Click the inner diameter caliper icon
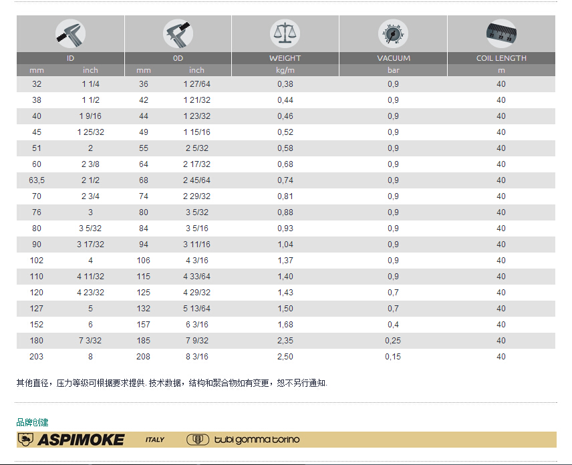572x465 pixels. click(70, 33)
